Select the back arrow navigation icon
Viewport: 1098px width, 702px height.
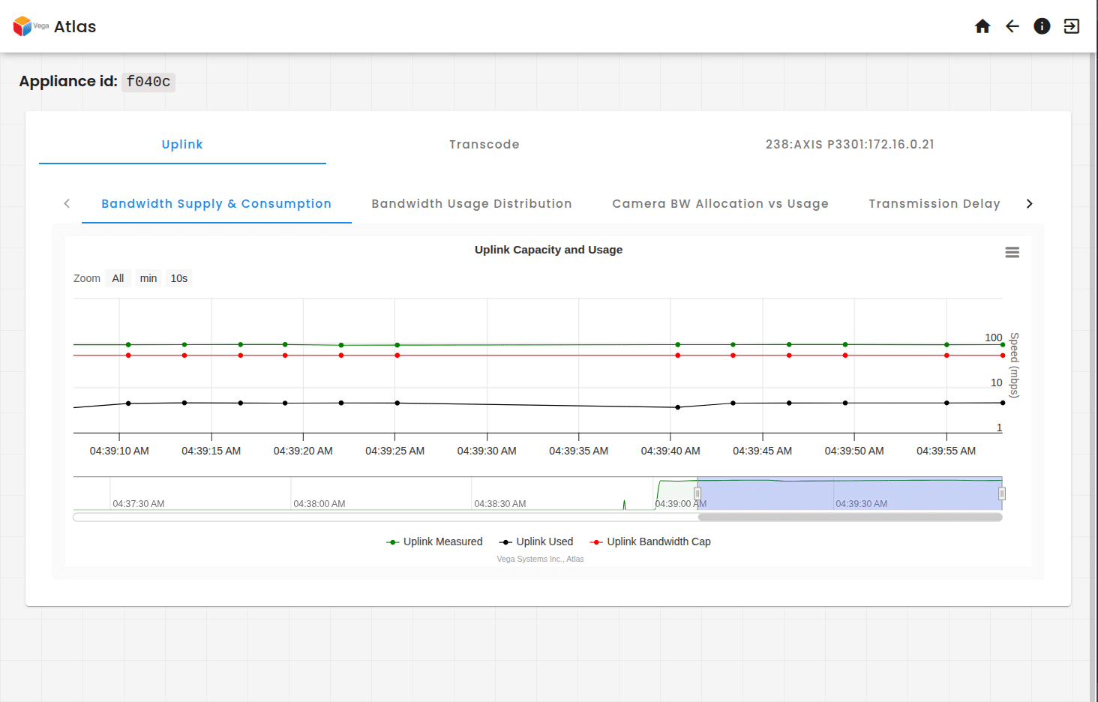[x=1012, y=25]
